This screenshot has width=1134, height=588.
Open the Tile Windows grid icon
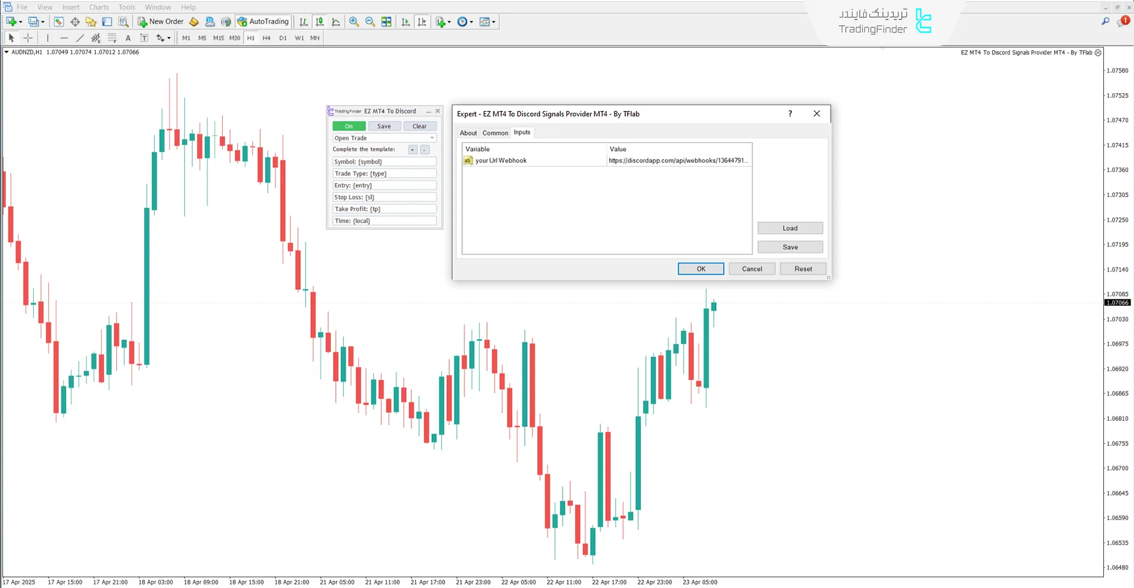[386, 22]
